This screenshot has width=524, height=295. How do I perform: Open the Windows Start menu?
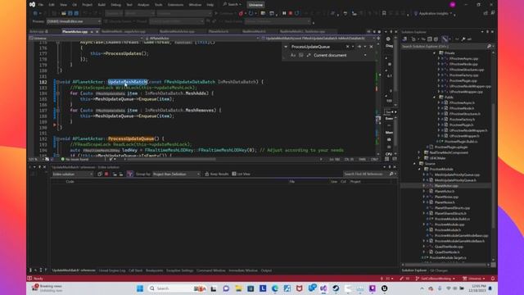(x=140, y=288)
